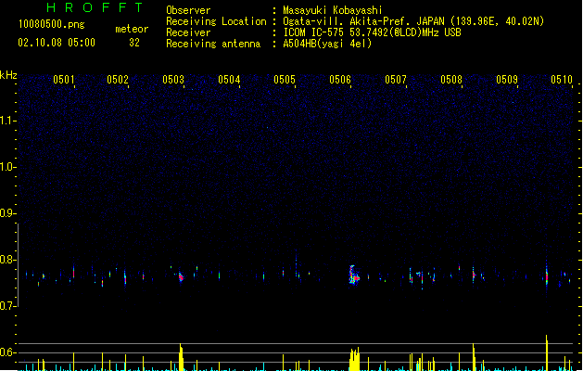Click the 0509 time marker
Viewport: 583px width, 371px height.
(x=507, y=80)
